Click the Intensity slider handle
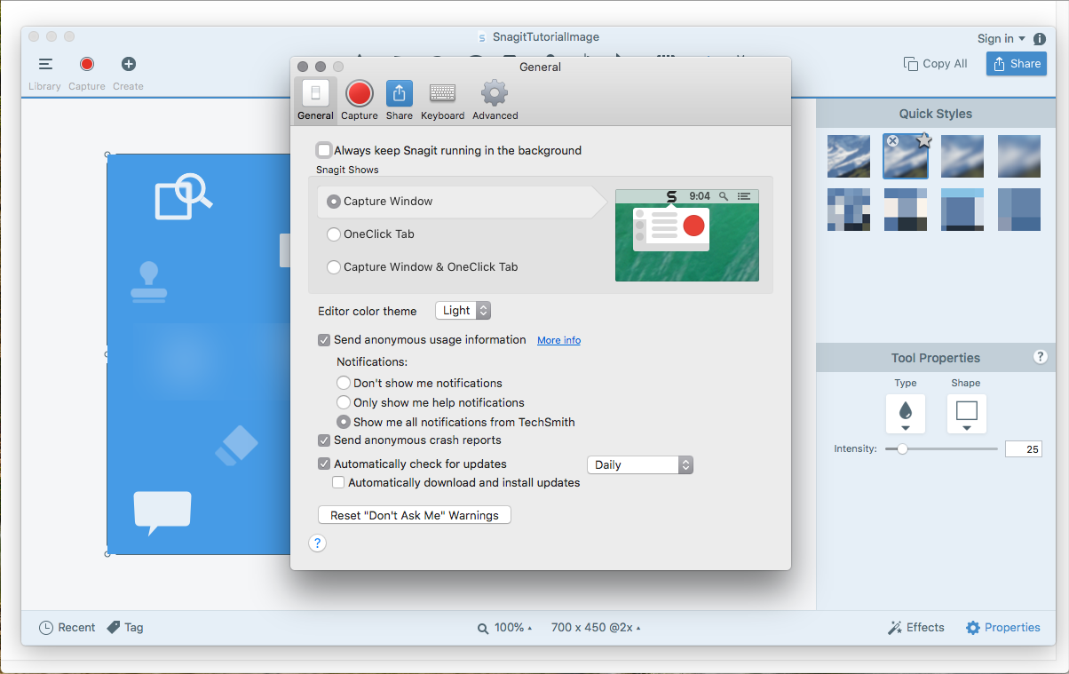The height and width of the screenshot is (674, 1069). 902,449
